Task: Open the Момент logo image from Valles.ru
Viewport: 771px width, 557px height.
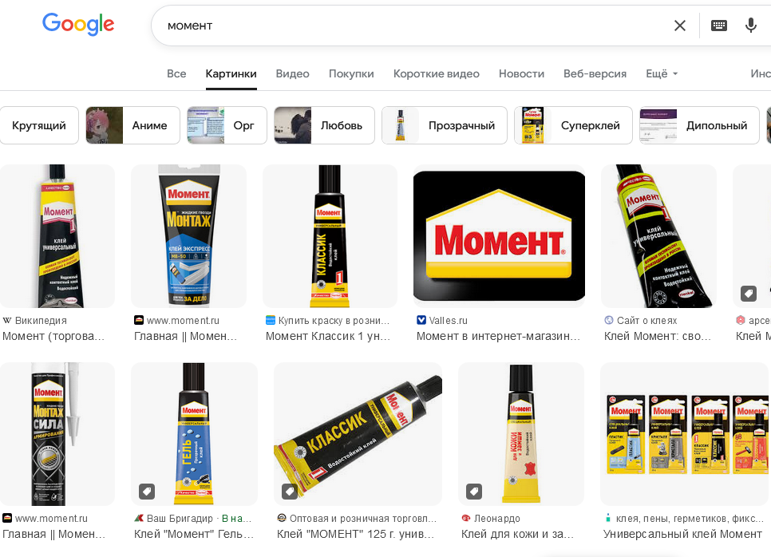Action: (499, 236)
